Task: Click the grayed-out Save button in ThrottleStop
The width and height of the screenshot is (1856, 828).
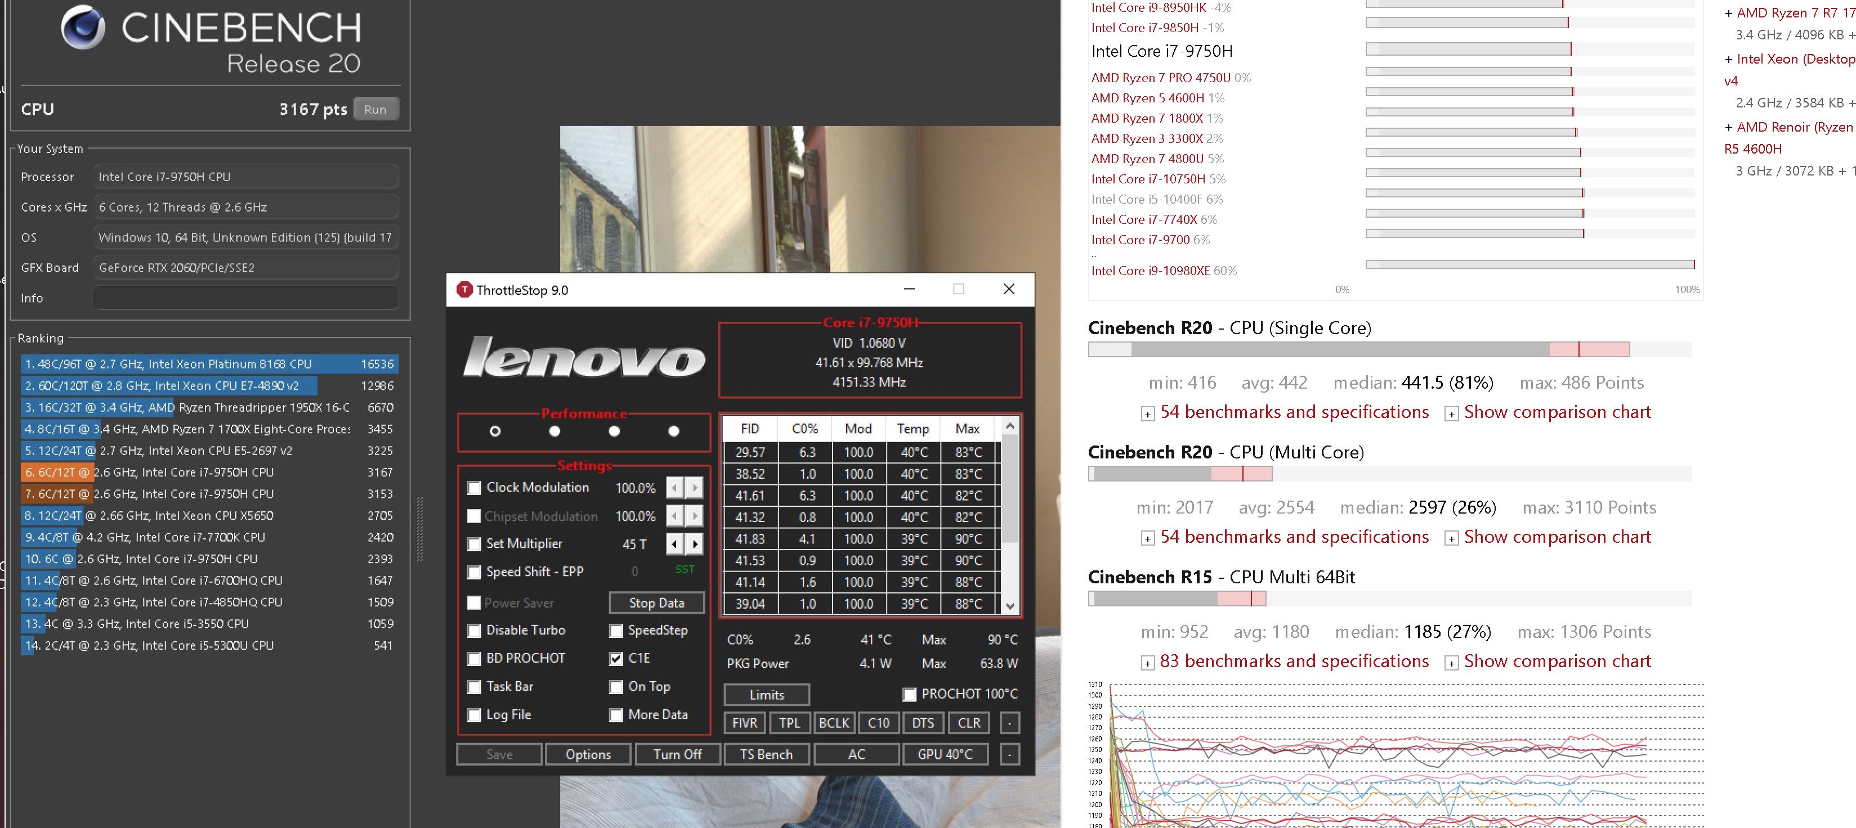Action: (499, 754)
